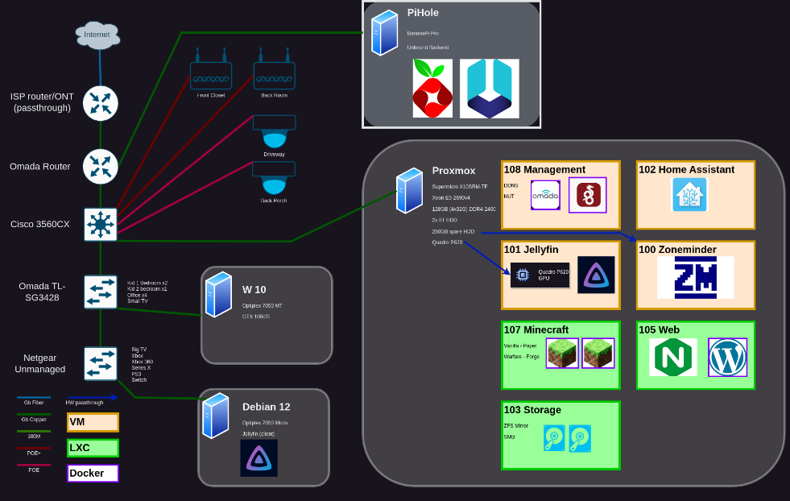Image resolution: width=790 pixels, height=501 pixels.
Task: Select the PiHole server tower icon
Action: pyautogui.click(x=384, y=33)
